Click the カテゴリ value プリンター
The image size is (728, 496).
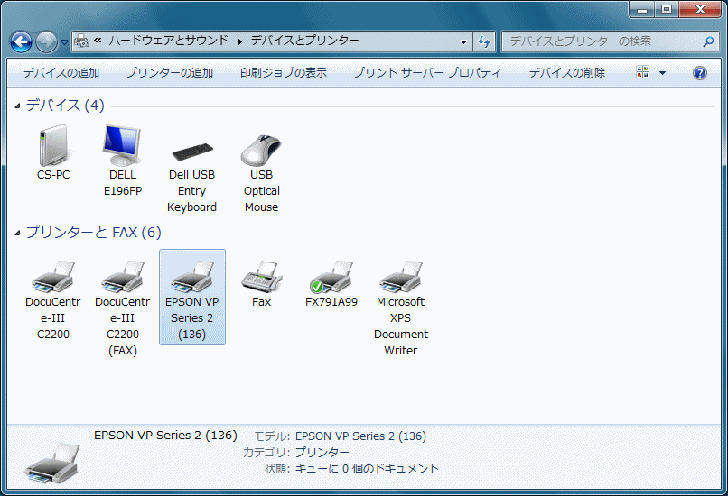click(x=322, y=452)
